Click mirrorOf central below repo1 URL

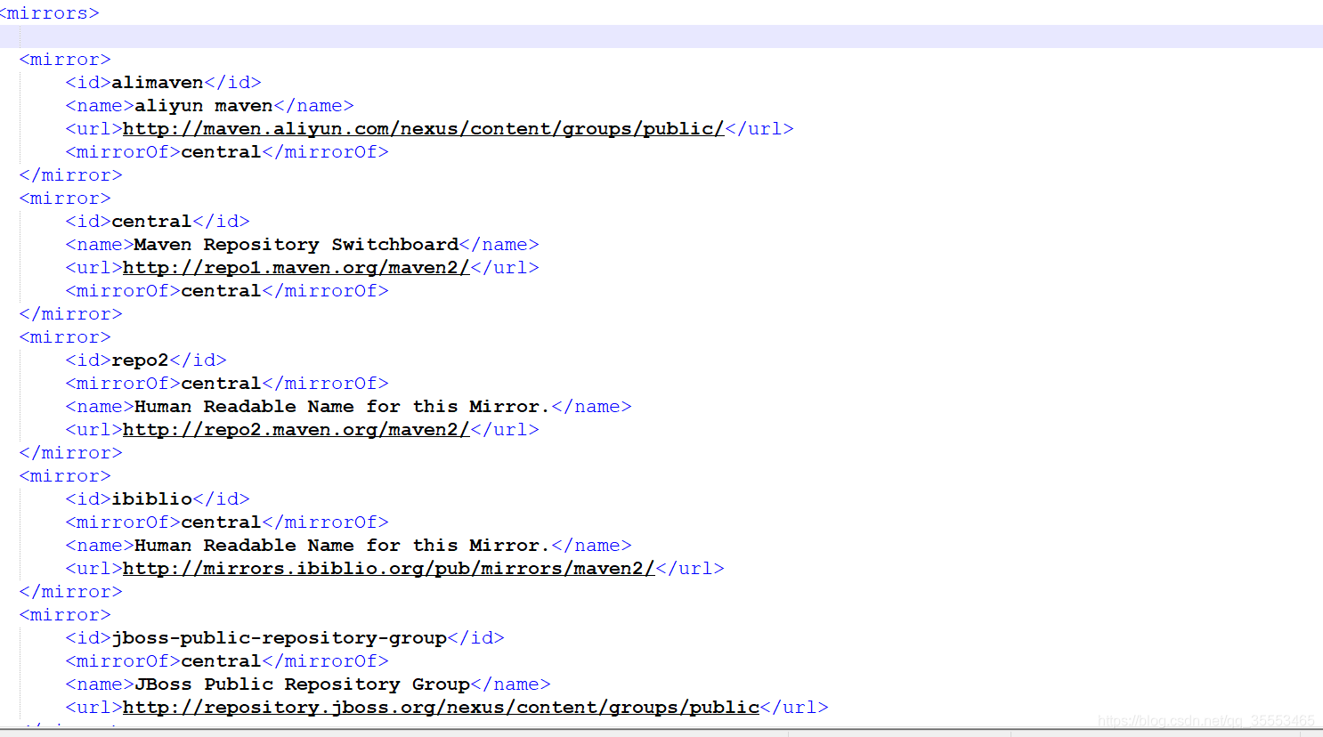click(x=221, y=291)
